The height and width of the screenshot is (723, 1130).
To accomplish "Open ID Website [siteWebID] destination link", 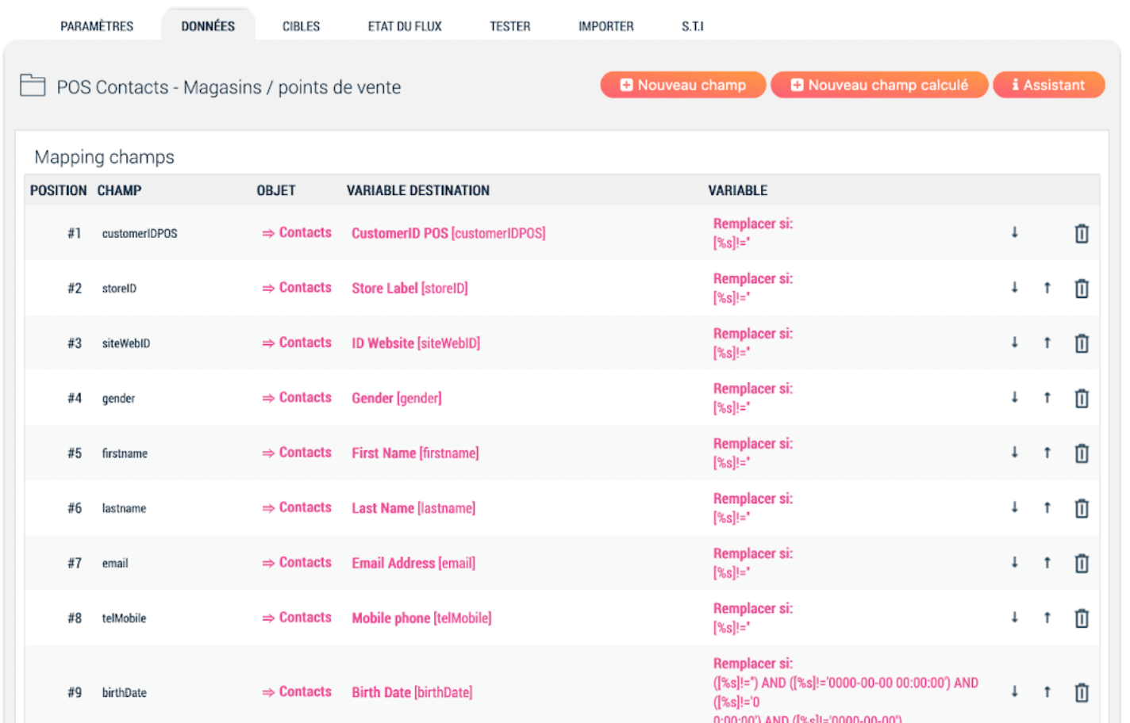I will click(x=416, y=343).
